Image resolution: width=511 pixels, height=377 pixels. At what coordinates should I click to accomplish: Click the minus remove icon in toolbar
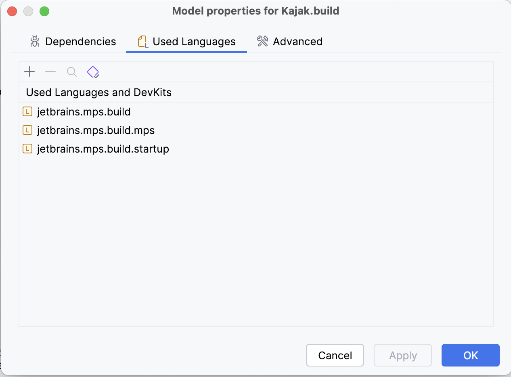[x=50, y=72]
